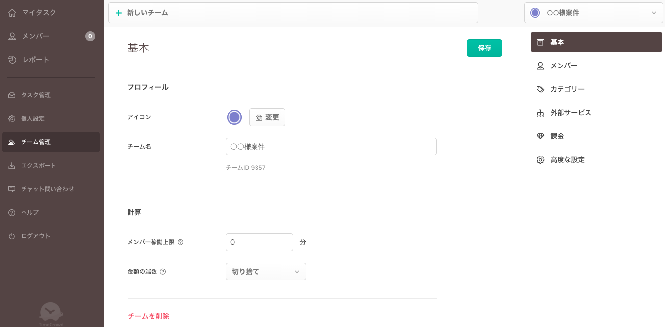
Task: Click purple circle in team selector
Action: click(x=535, y=13)
